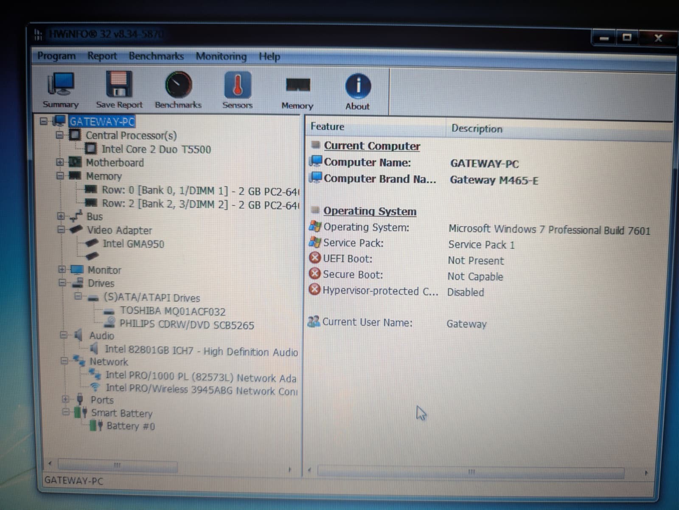Click the Network node icon
Screen dimensions: 679x510
pos(79,361)
